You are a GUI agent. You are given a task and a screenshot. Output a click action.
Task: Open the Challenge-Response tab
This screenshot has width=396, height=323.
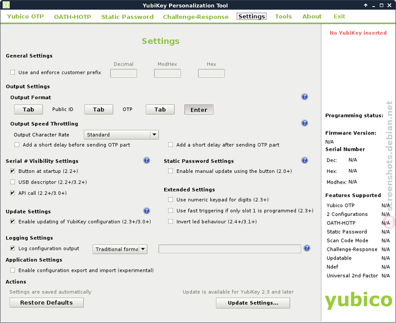(195, 17)
